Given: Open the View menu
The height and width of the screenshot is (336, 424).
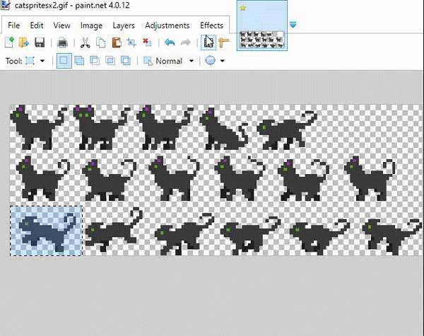Looking at the screenshot, I should 61,25.
